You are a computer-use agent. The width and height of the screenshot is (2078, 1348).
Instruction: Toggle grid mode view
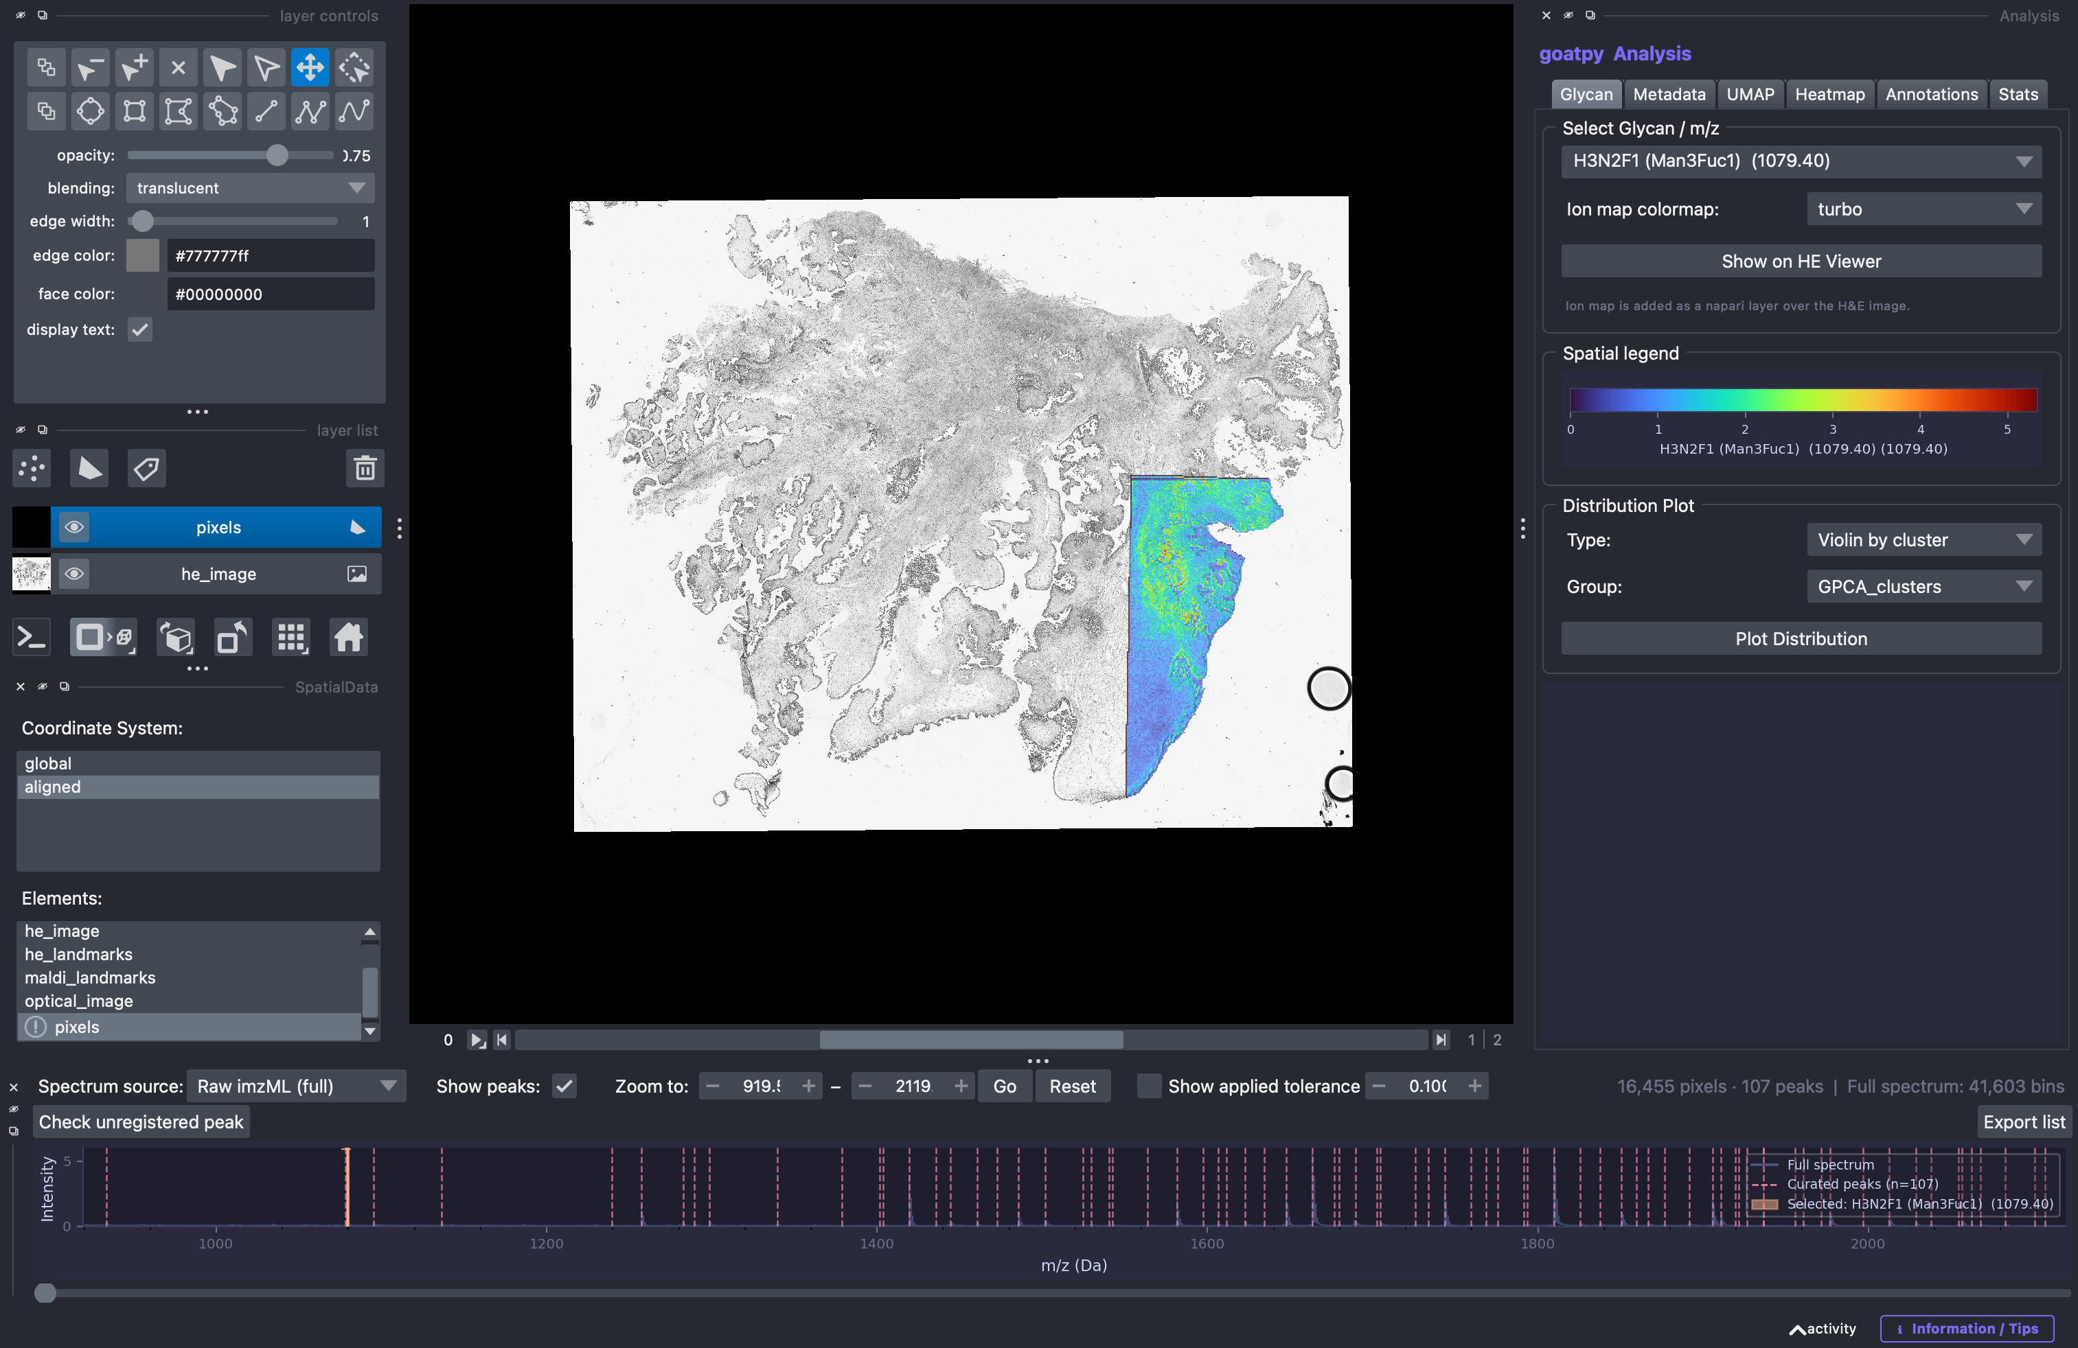pos(290,638)
